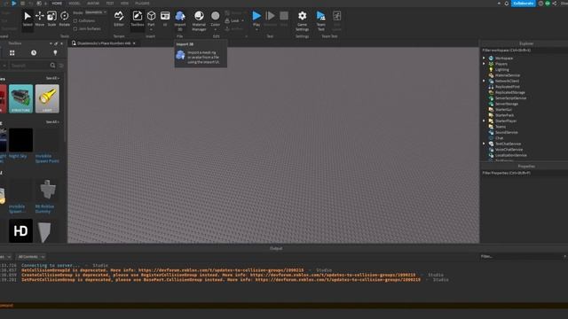Start a Team Test session
568x319 pixels.
point(321,20)
